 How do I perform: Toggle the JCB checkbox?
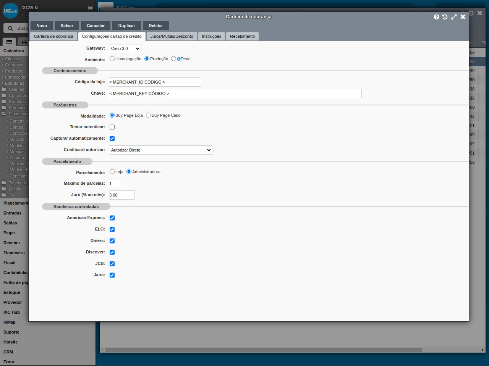pyautogui.click(x=112, y=264)
